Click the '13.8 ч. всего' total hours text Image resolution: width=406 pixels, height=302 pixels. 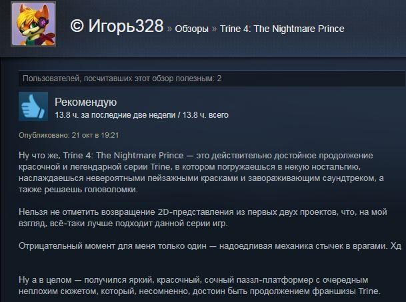(205, 115)
